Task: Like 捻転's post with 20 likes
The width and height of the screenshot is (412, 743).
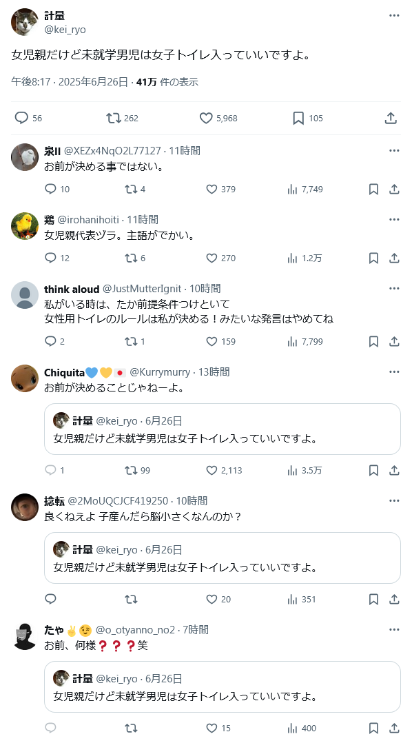Action: [212, 600]
